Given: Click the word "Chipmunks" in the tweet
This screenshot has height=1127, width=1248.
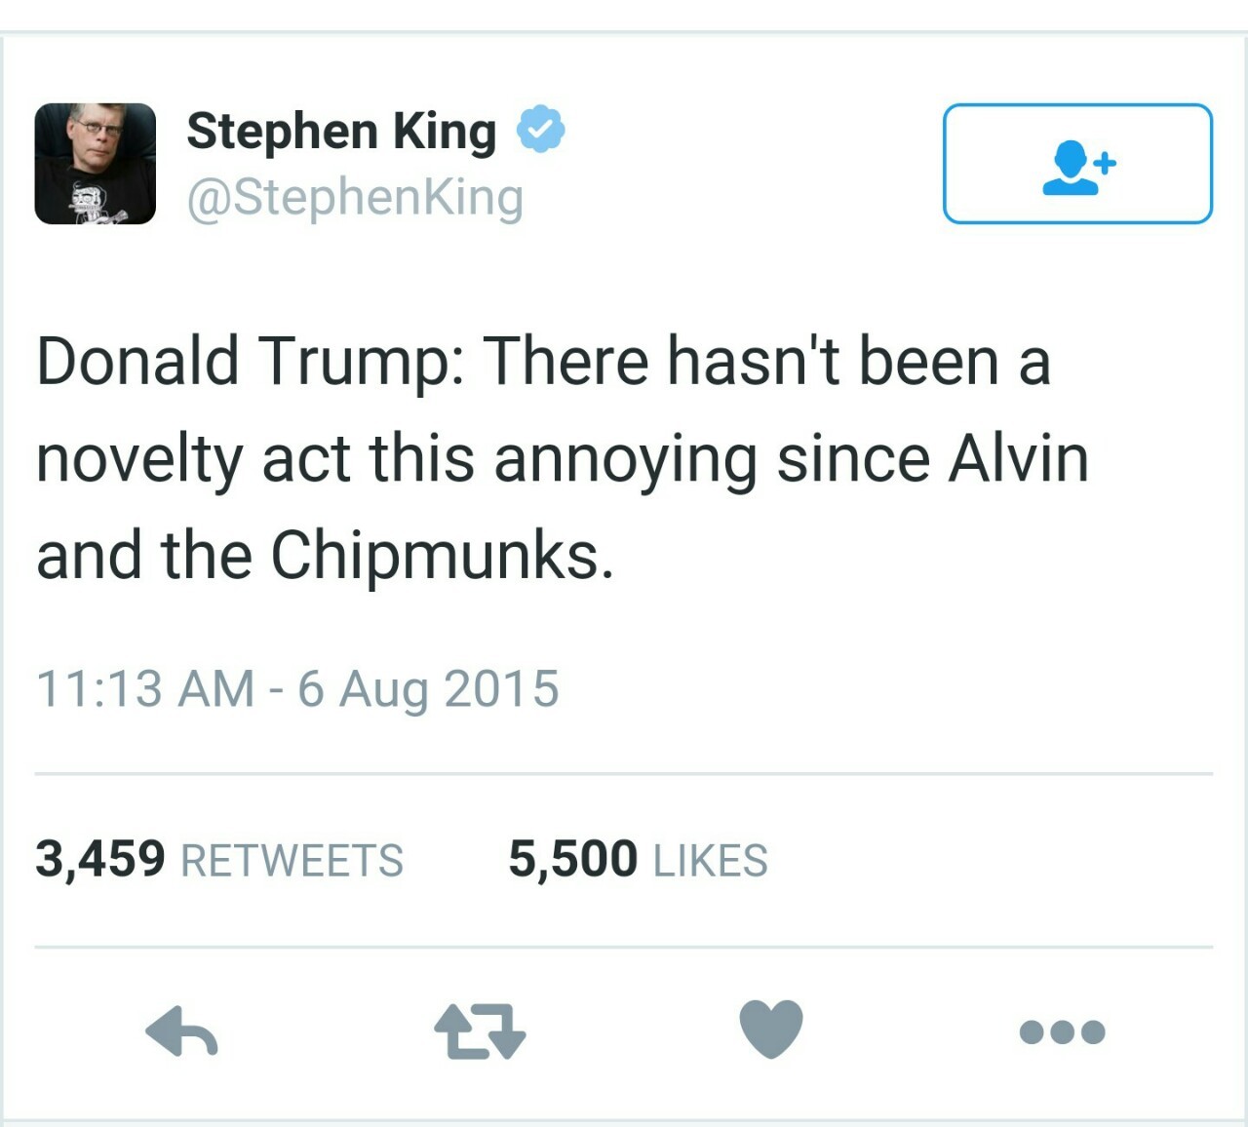Looking at the screenshot, I should [x=441, y=556].
